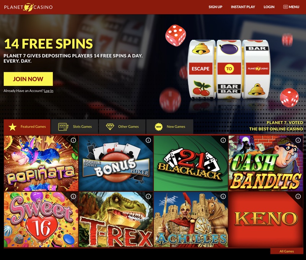Viewport: 306px width, 260px height.
Task: Click info icon on 21 Blackjack tile
Action: coord(223,140)
